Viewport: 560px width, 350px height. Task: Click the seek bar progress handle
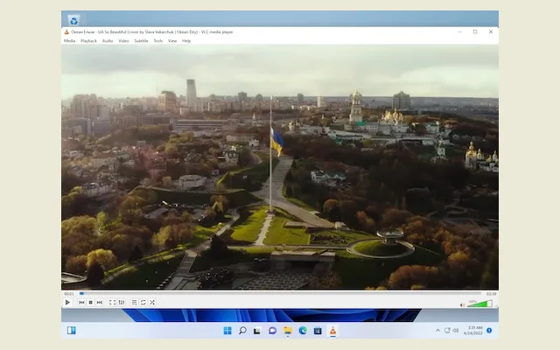[x=81, y=294]
